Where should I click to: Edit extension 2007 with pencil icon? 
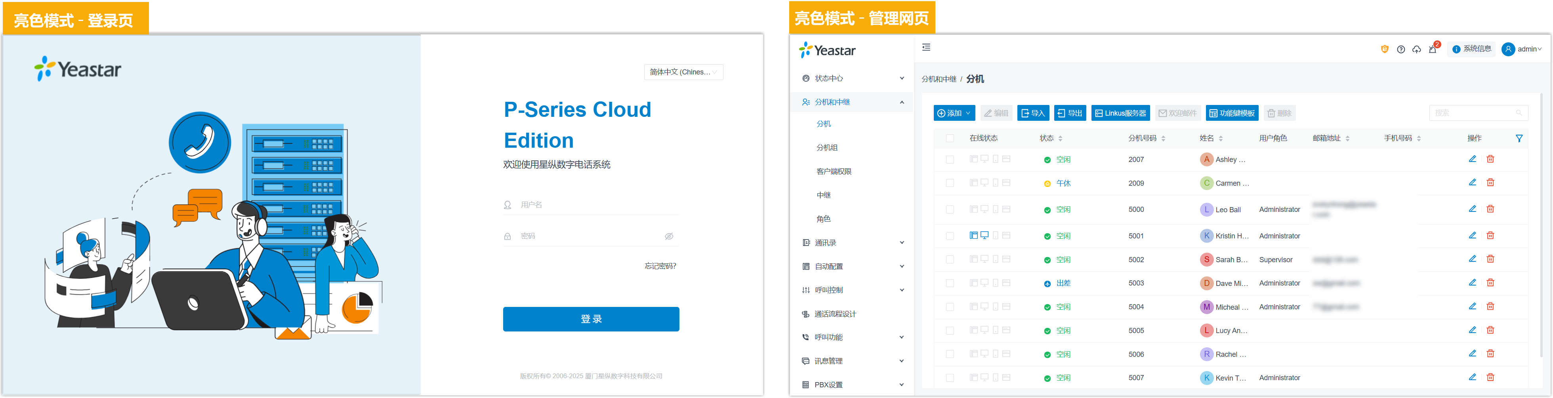coord(1472,159)
